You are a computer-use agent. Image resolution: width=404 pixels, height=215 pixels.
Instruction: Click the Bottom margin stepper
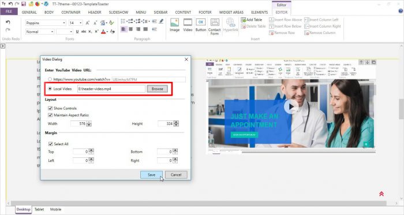[175, 152]
